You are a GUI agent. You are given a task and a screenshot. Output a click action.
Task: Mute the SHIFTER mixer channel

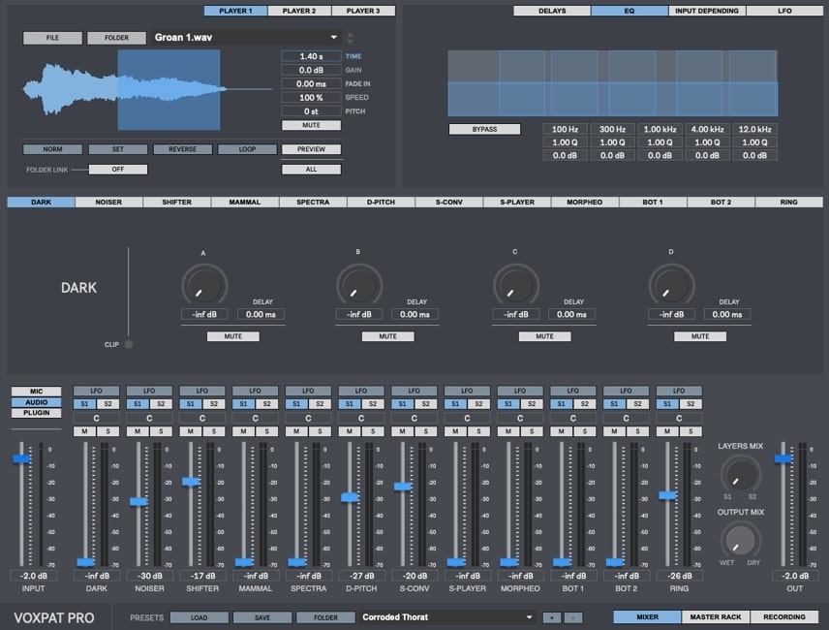[x=193, y=429]
